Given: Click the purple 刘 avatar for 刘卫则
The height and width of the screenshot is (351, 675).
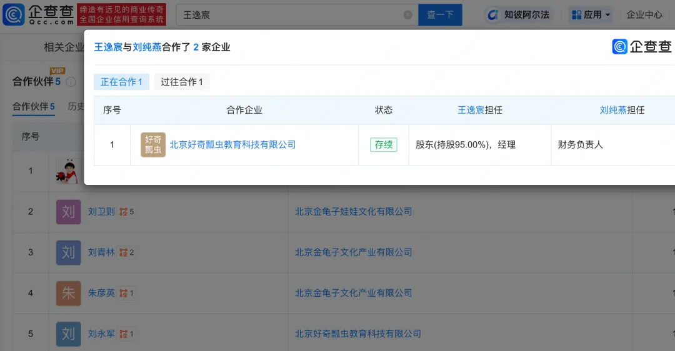Looking at the screenshot, I should (68, 212).
